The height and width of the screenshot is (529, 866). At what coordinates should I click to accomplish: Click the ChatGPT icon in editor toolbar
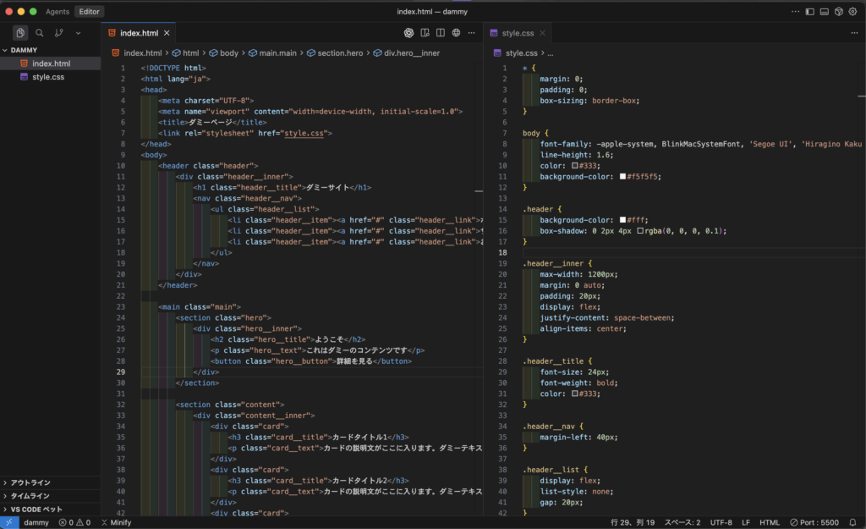(x=408, y=33)
